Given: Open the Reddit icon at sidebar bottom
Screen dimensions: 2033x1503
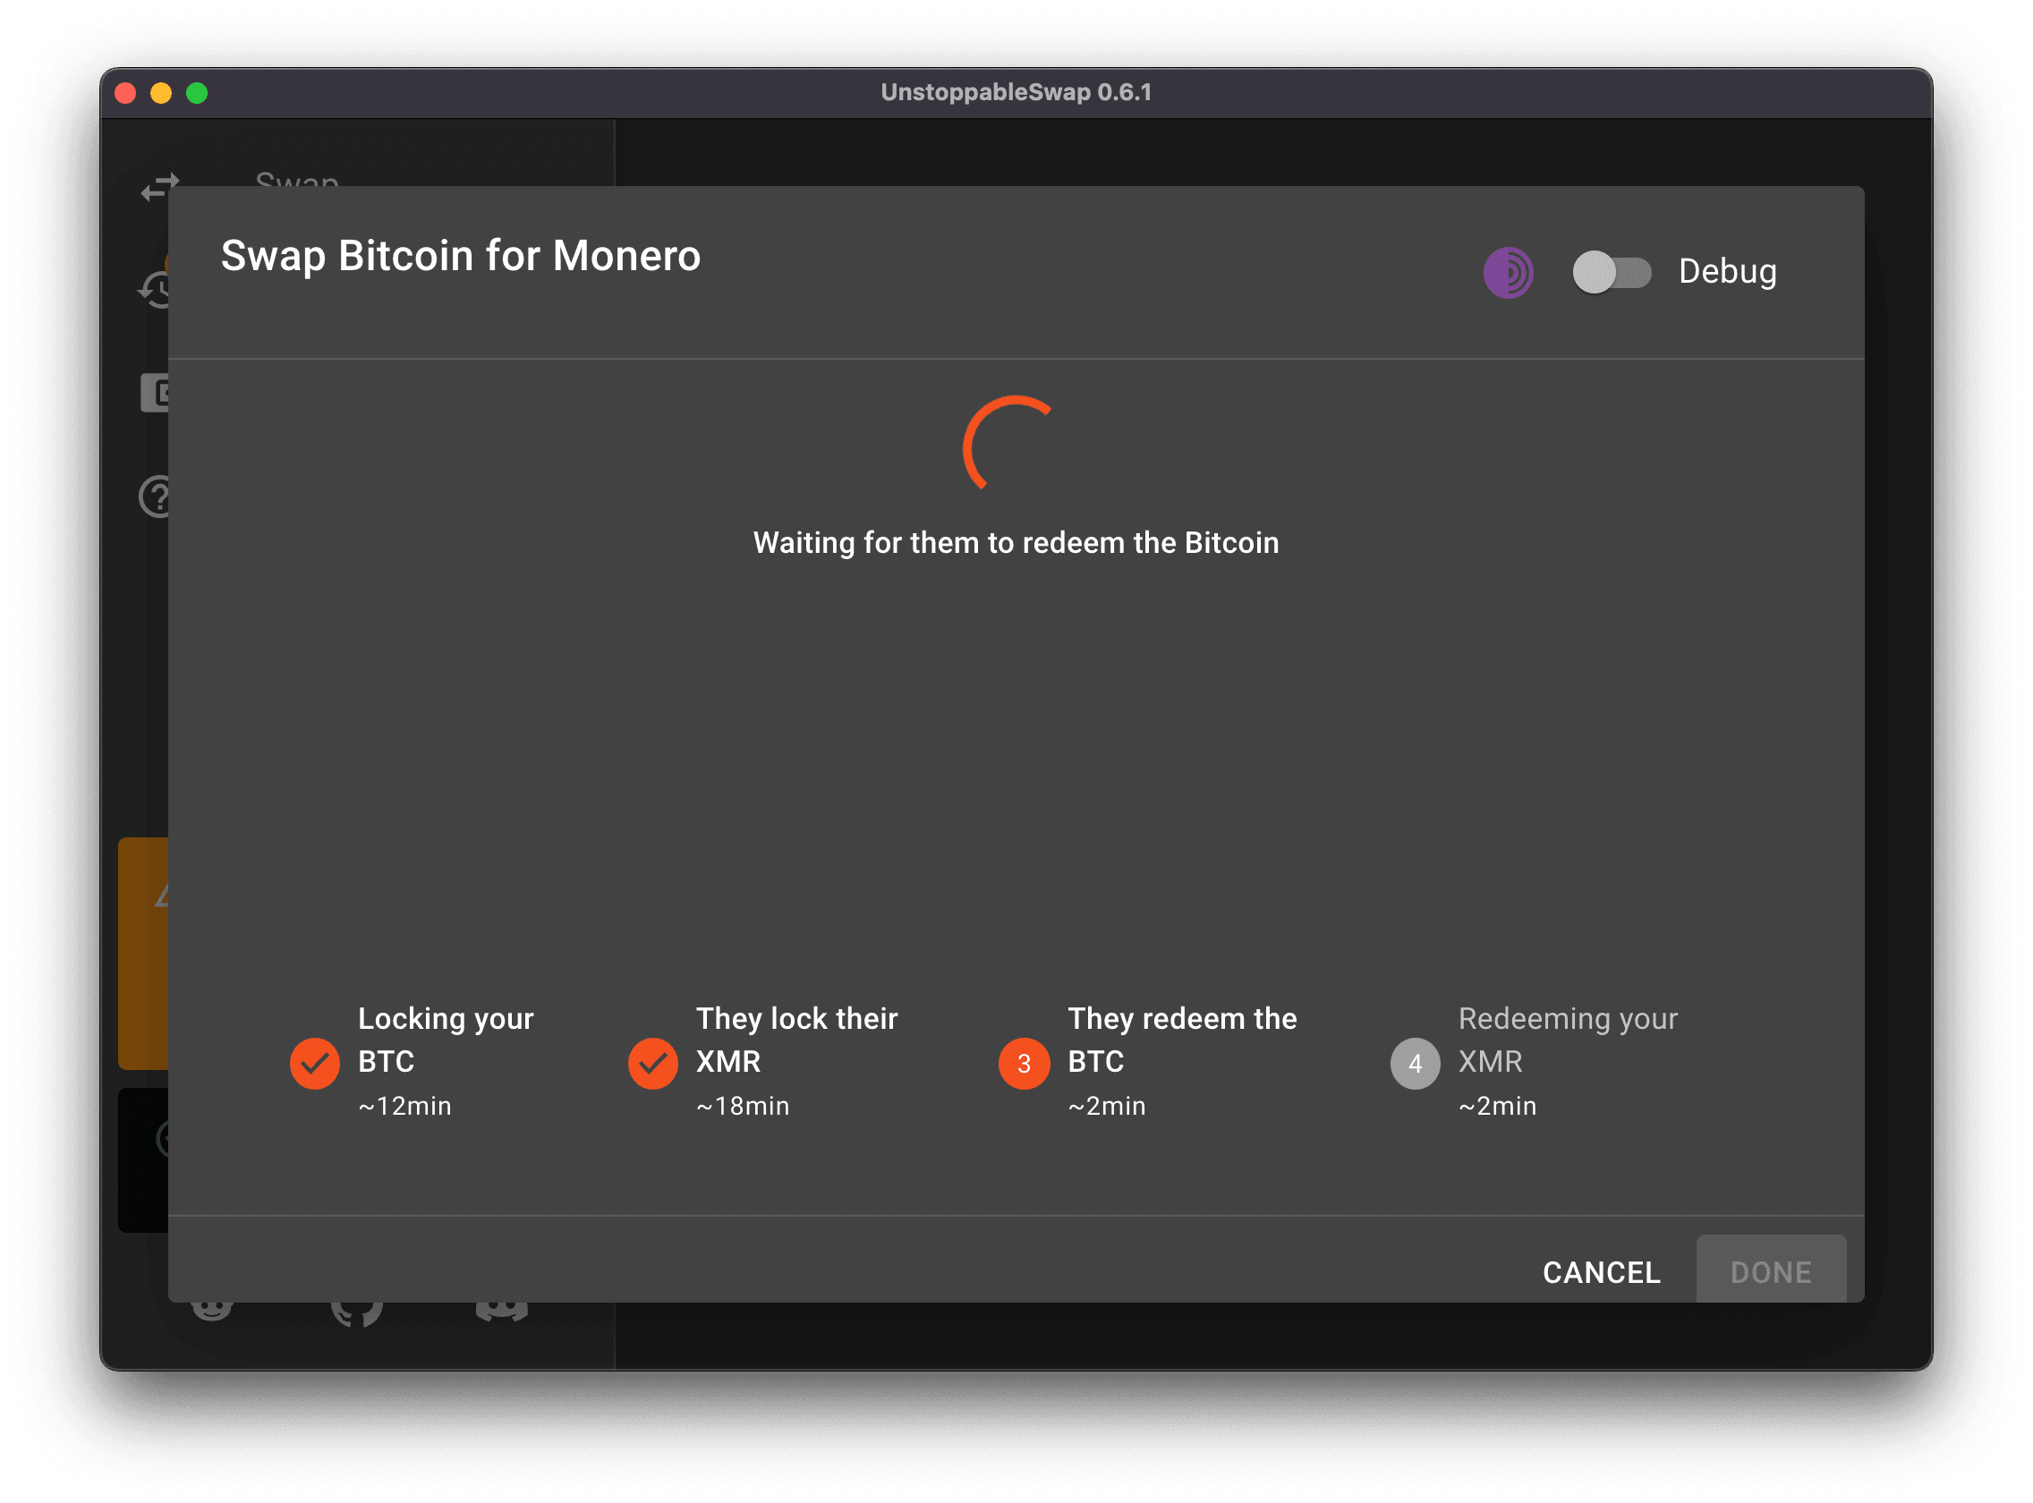Looking at the screenshot, I should [212, 1311].
